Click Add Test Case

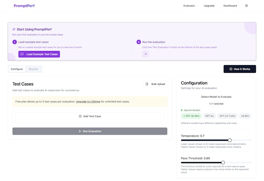click(x=90, y=116)
